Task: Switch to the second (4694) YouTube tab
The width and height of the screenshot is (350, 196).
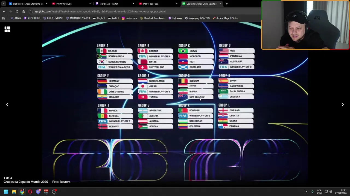Action: coord(158,4)
